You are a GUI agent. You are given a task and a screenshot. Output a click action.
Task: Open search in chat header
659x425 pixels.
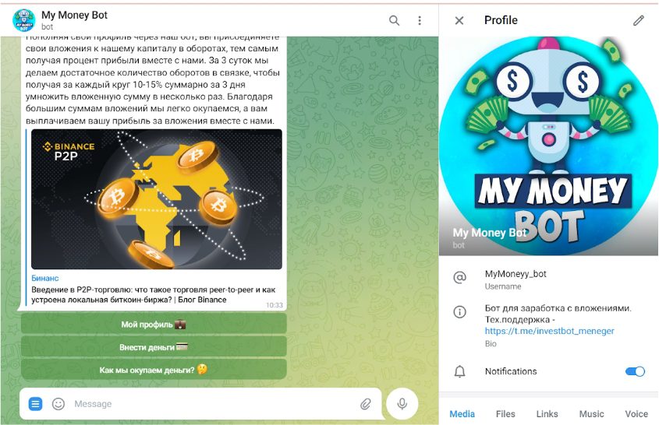(x=394, y=20)
